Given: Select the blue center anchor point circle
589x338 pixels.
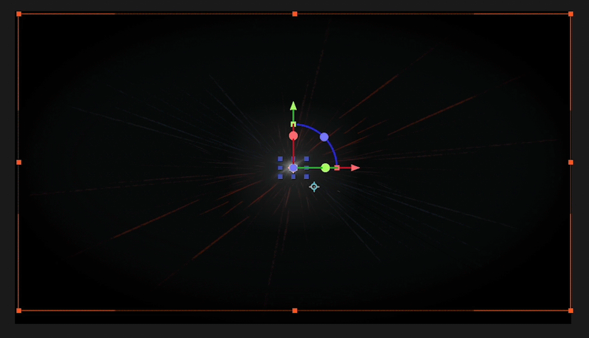Looking at the screenshot, I should pyautogui.click(x=293, y=168).
